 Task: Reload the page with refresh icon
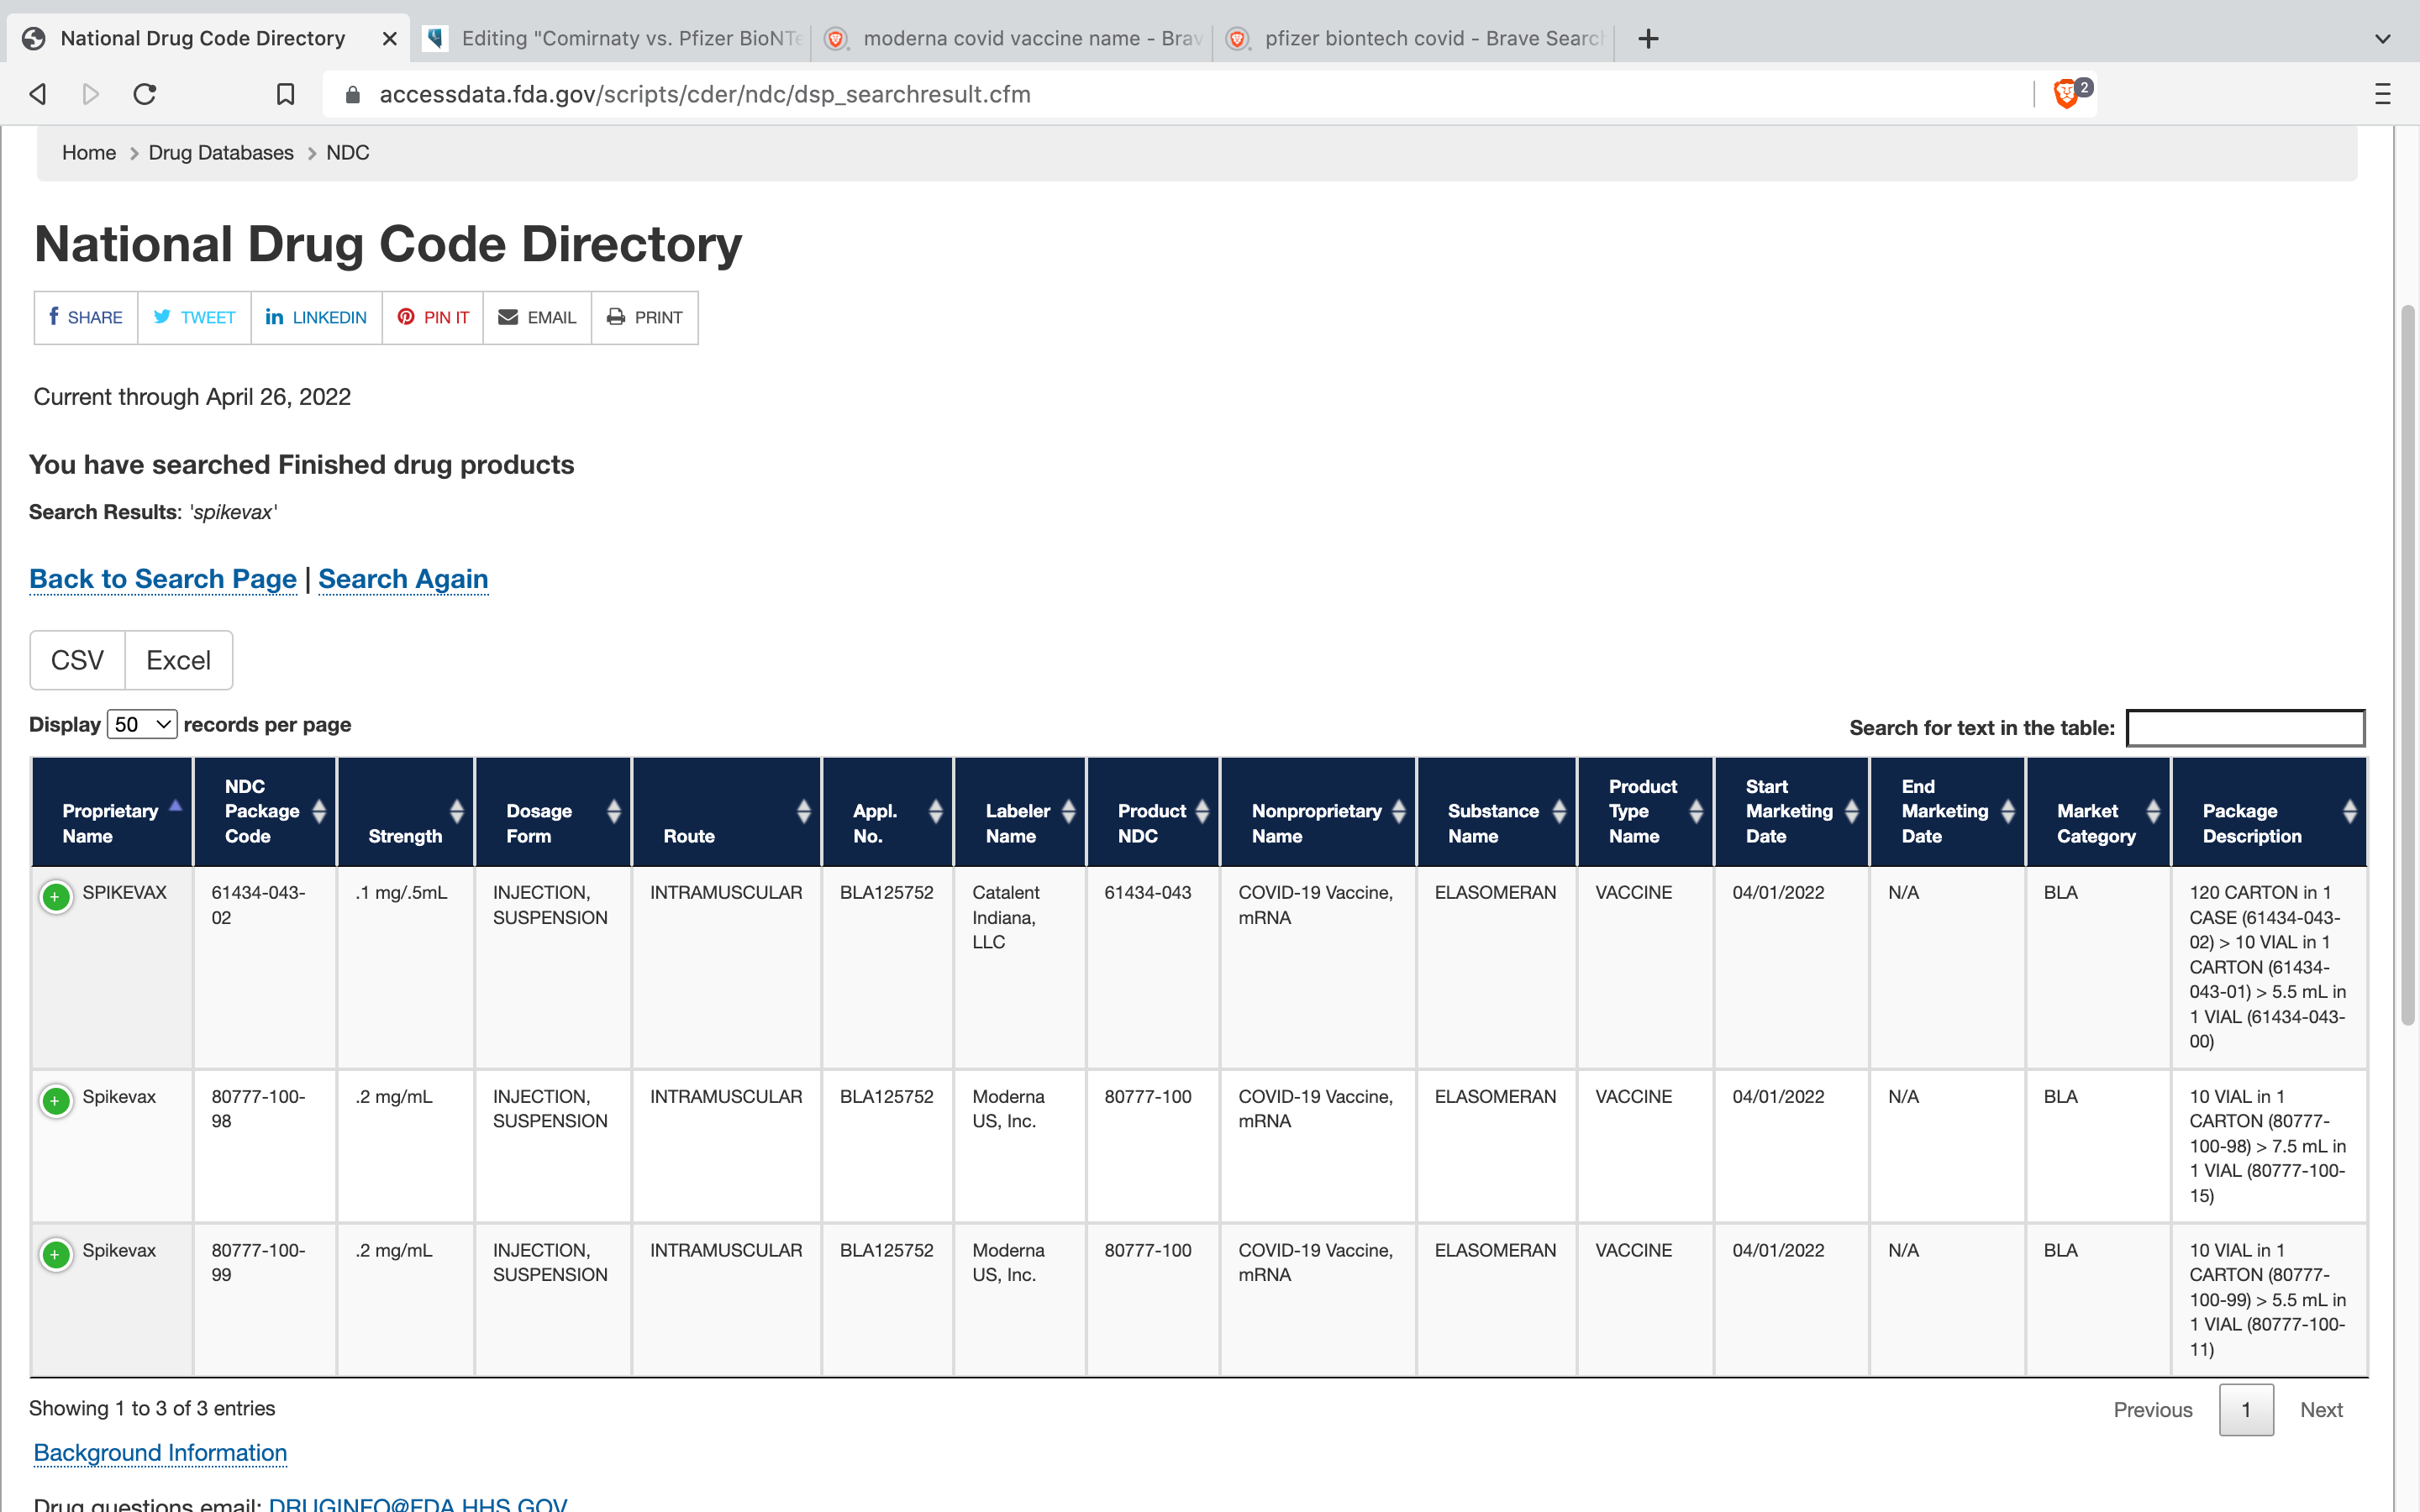coord(145,94)
